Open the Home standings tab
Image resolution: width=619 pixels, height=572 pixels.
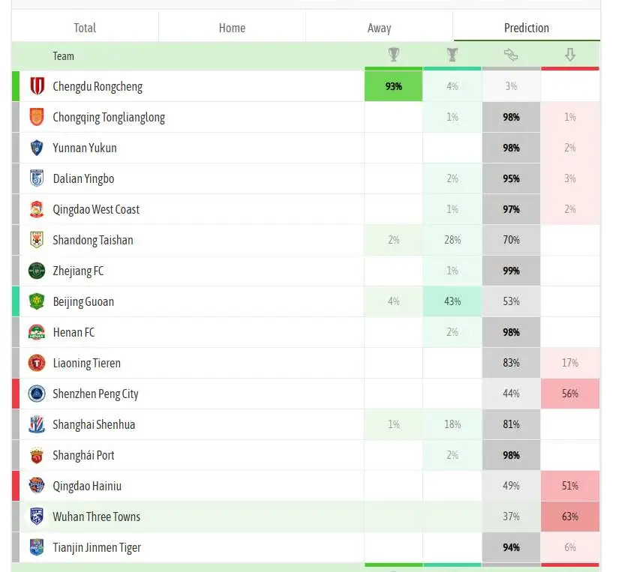[232, 28]
